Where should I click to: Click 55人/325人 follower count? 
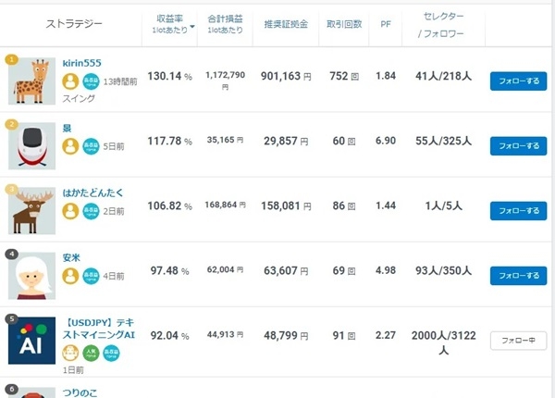tap(443, 141)
